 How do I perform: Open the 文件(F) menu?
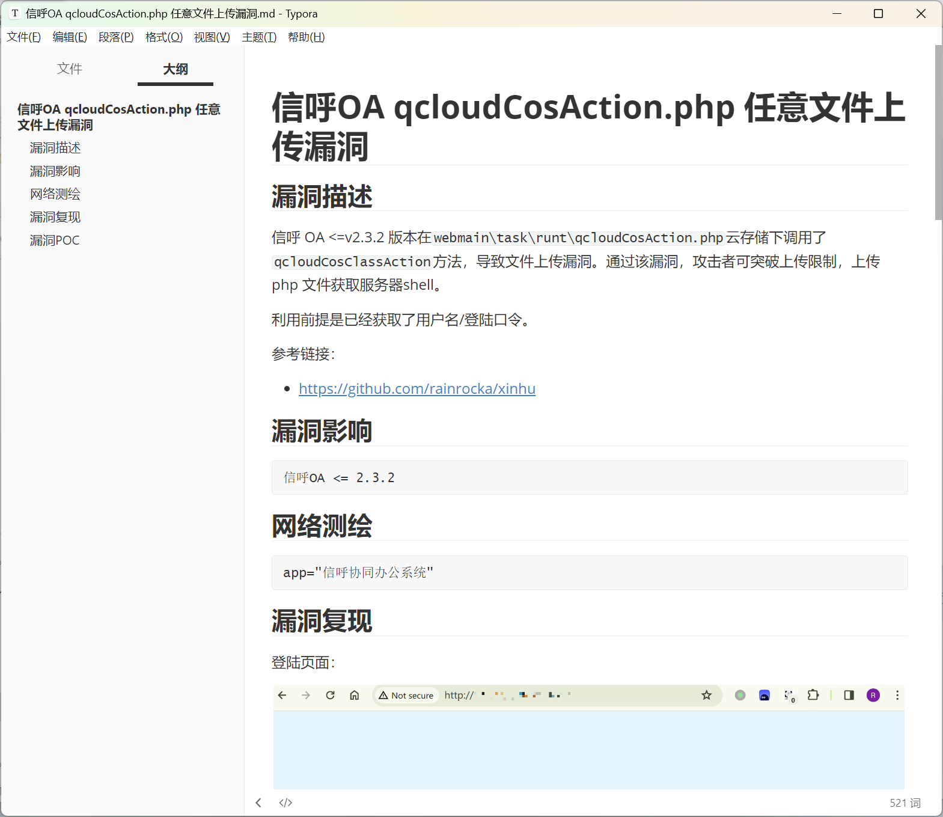[x=23, y=37]
